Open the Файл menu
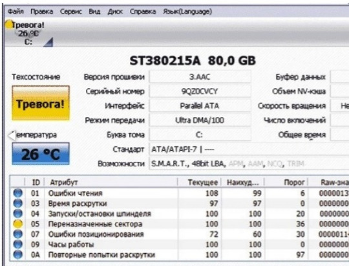The image size is (349, 266). coord(16,12)
